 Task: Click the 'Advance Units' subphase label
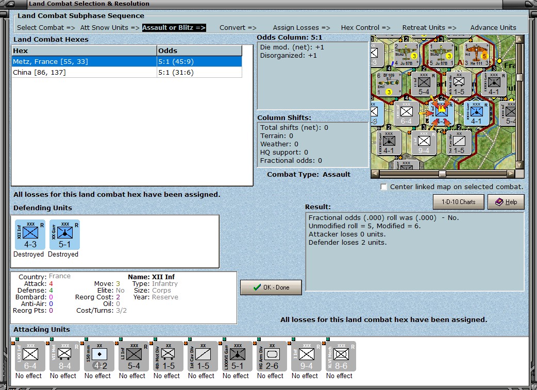pyautogui.click(x=493, y=28)
